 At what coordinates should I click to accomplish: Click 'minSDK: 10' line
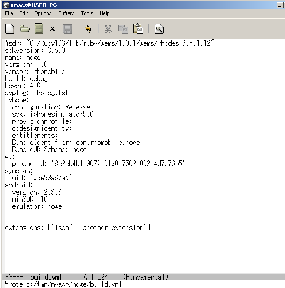pos(30,199)
